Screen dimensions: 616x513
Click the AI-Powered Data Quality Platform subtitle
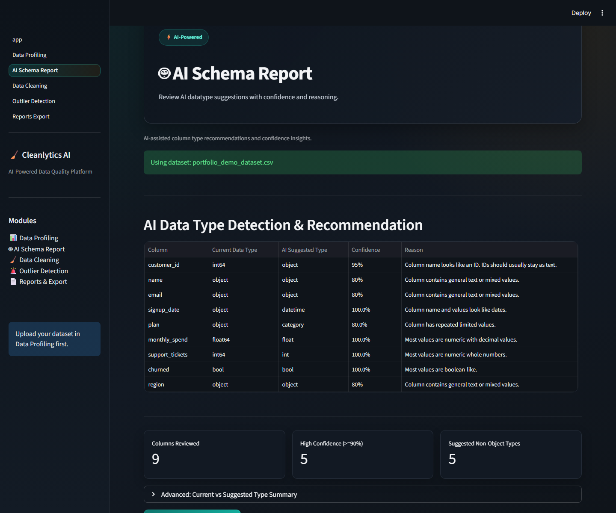point(50,171)
